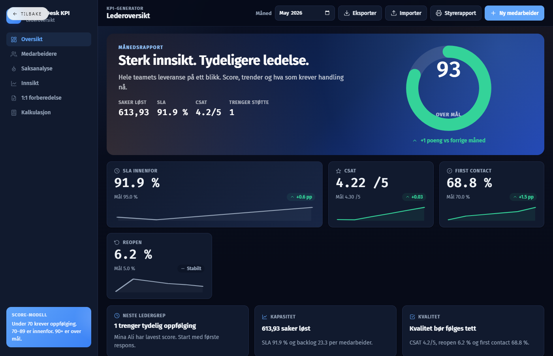Screen dimensions: 553x356
Task: Open the Oversikt menu item
Action: (49, 39)
